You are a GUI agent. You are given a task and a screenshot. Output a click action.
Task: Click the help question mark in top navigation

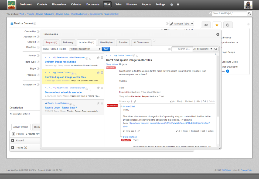click(171, 5)
